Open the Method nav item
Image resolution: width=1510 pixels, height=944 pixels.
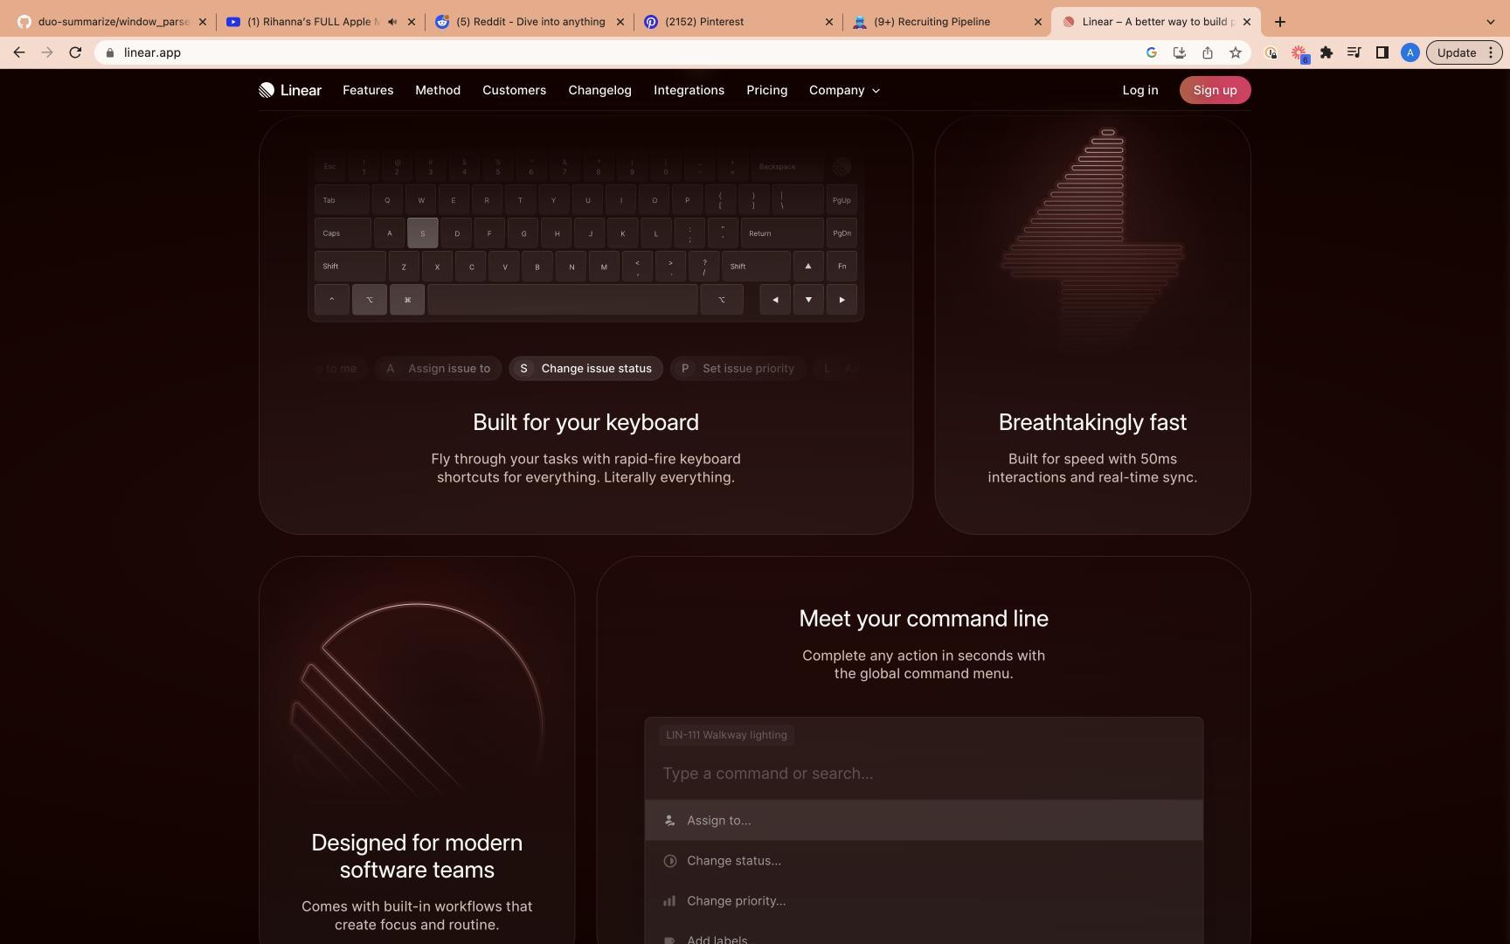(438, 90)
